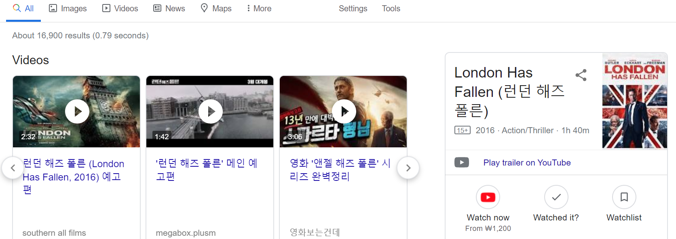This screenshot has width=676, height=239.
Task: Switch to the All results tab
Action: tap(23, 8)
